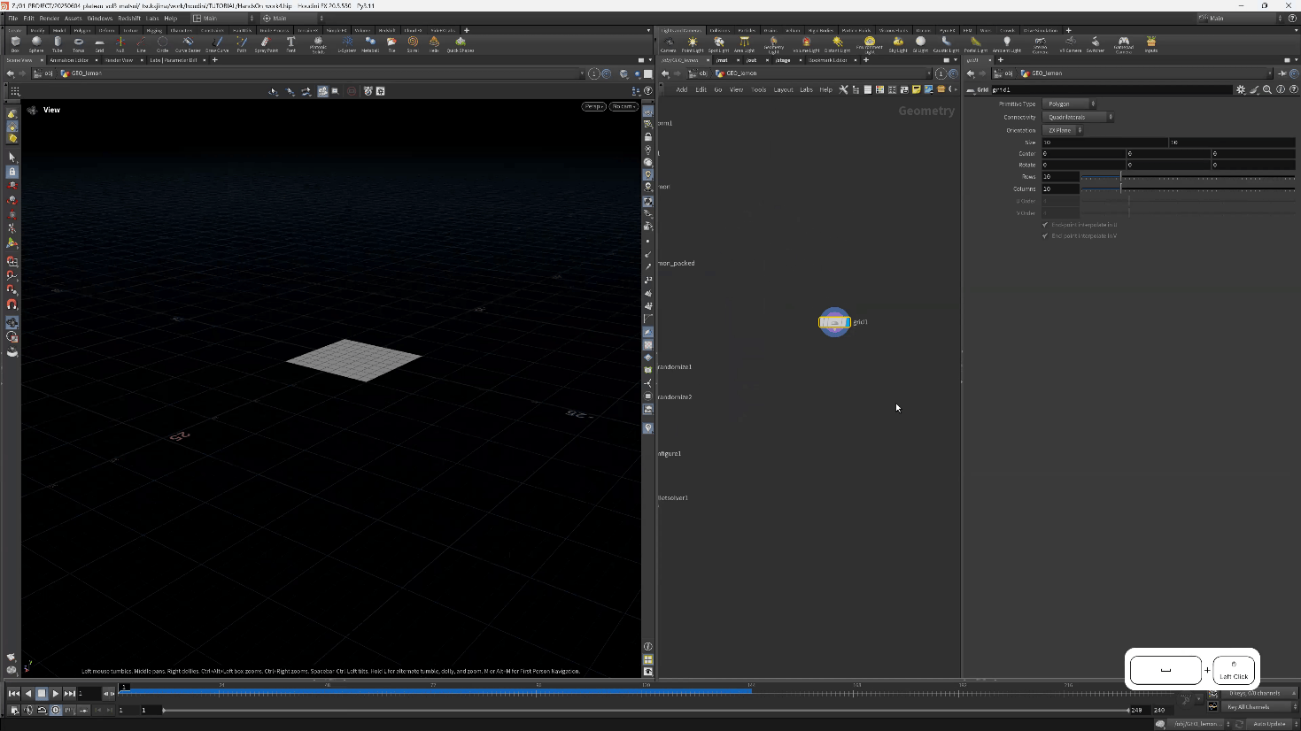
Task: Switch to the Animation Editor tab
Action: pos(69,60)
